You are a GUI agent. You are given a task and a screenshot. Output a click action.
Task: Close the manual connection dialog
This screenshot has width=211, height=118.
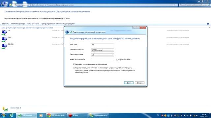click(143, 28)
